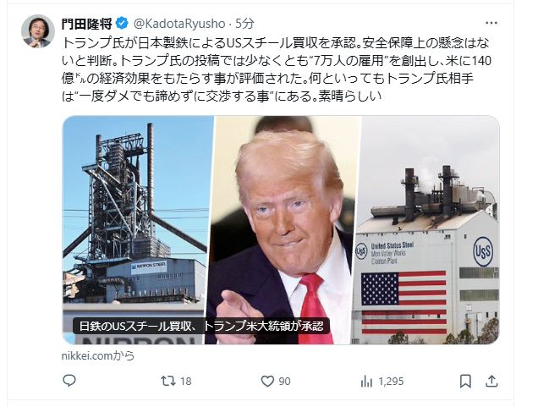
Task: Open the three-dots more options menu
Action: (491, 23)
